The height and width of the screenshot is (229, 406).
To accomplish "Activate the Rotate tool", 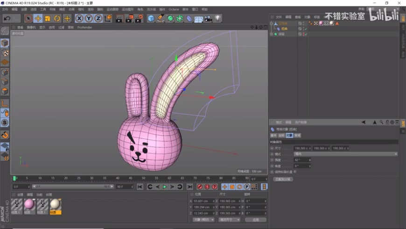I will pyautogui.click(x=57, y=18).
